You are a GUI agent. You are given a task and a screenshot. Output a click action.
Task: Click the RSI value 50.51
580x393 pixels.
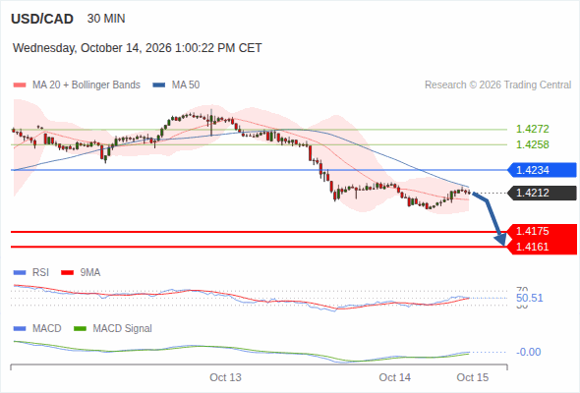click(x=529, y=298)
